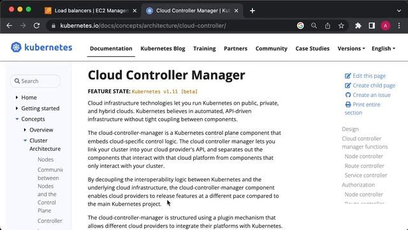This screenshot has width=408, height=230.
Task: Click the browser address bar URL
Action: pos(143,26)
